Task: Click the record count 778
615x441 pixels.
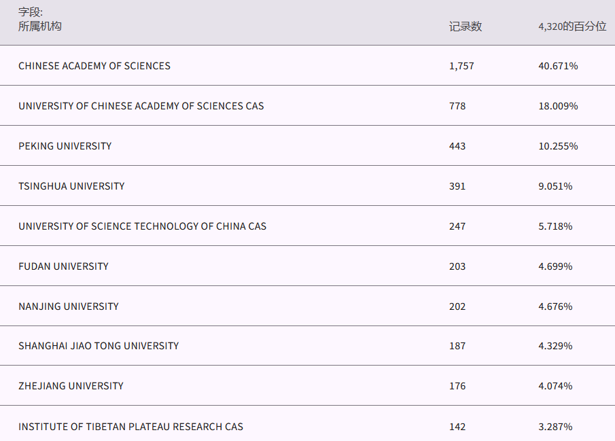Action: tap(457, 106)
